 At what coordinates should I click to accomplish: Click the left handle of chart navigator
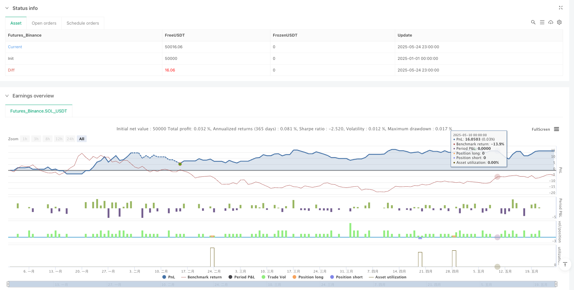tap(8, 284)
